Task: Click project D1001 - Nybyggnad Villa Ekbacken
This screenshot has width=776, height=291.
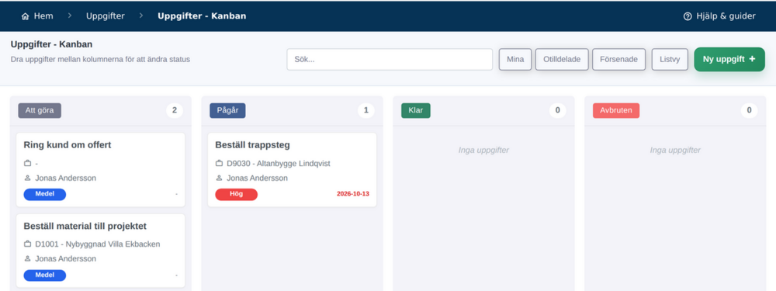Action: [98, 244]
